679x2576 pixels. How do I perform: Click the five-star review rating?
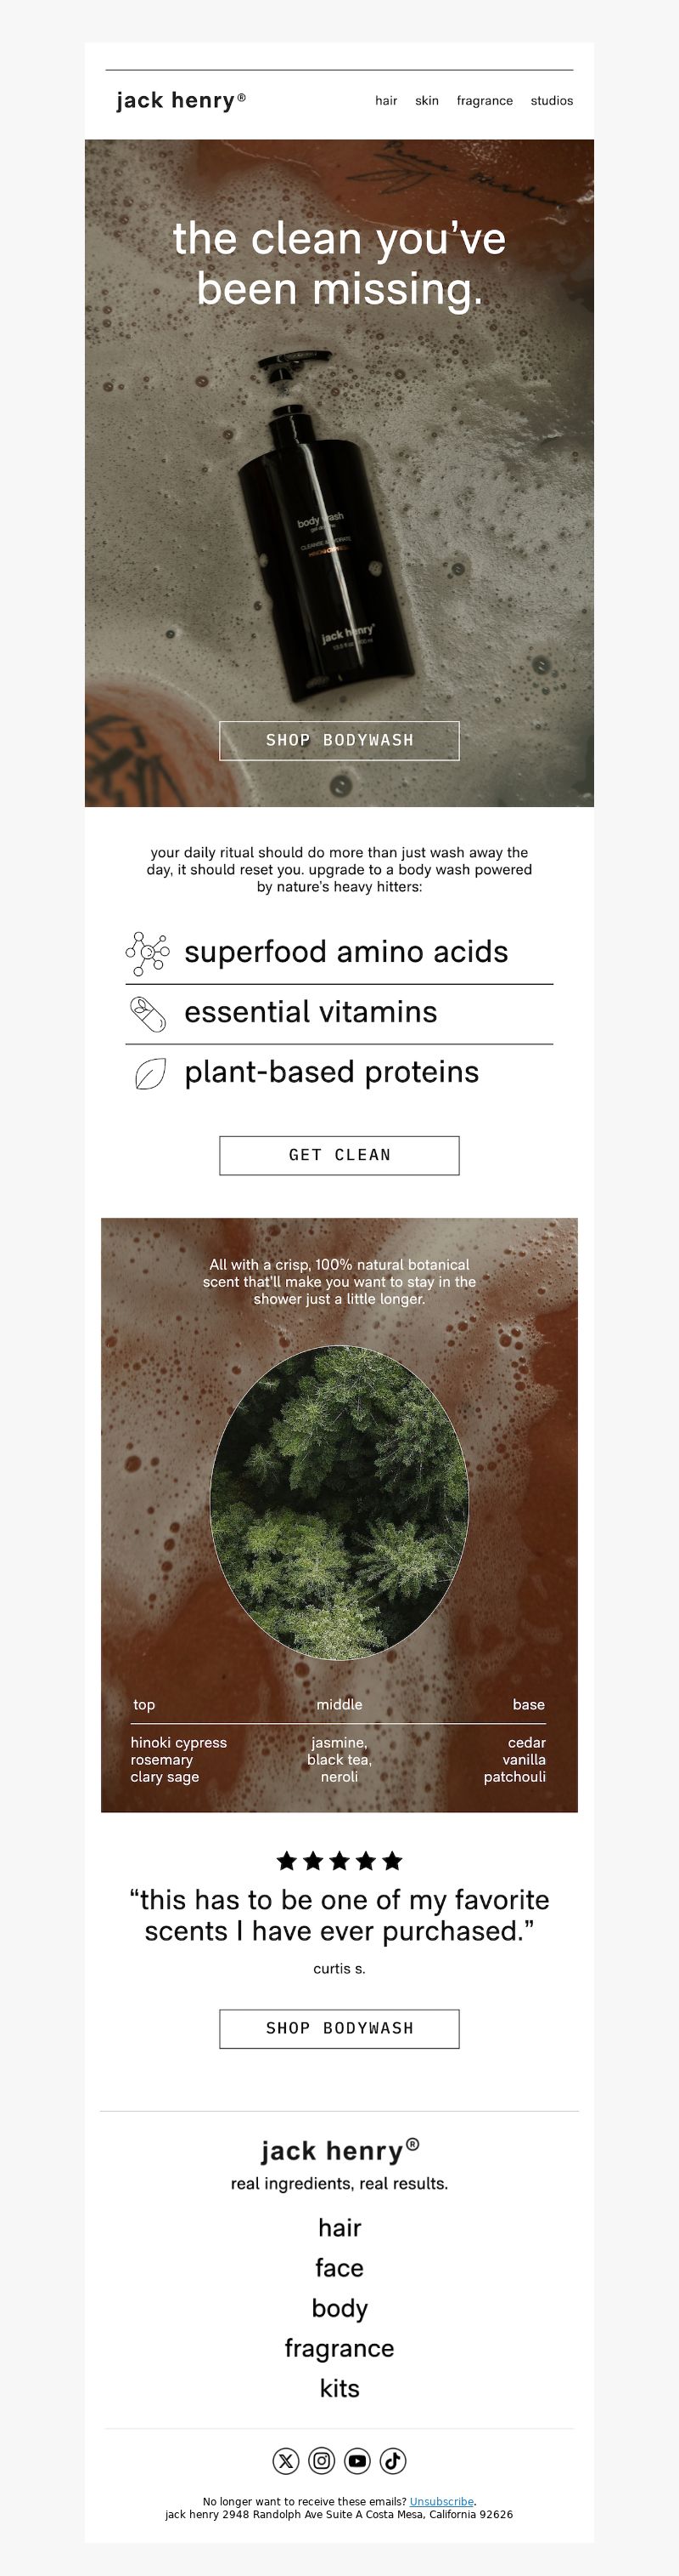point(339,1860)
